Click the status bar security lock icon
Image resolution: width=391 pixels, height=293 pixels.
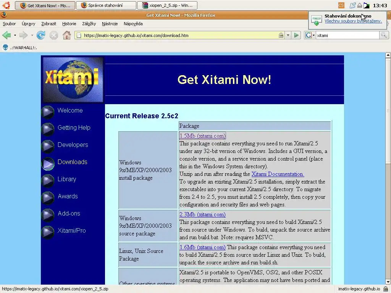point(386,289)
